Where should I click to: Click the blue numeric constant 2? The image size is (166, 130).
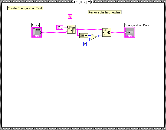[85, 44]
